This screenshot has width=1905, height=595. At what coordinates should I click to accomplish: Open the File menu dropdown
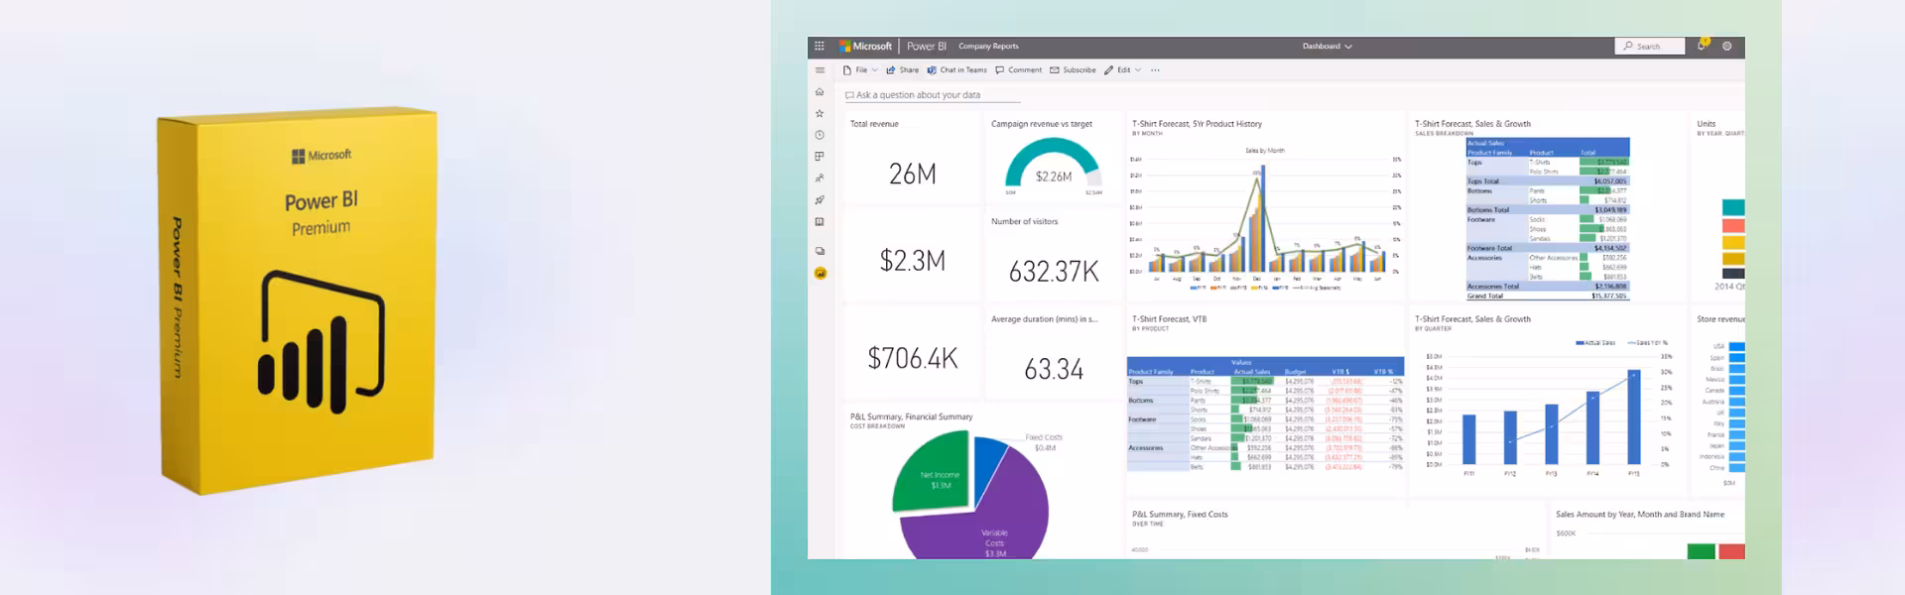(x=860, y=70)
